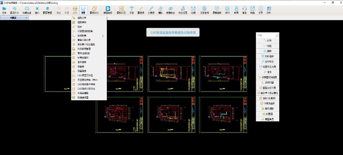The height and width of the screenshot is (155, 343).
Task: Choose 修改单个标注属性 in dropdown menu
Action: (89, 45)
